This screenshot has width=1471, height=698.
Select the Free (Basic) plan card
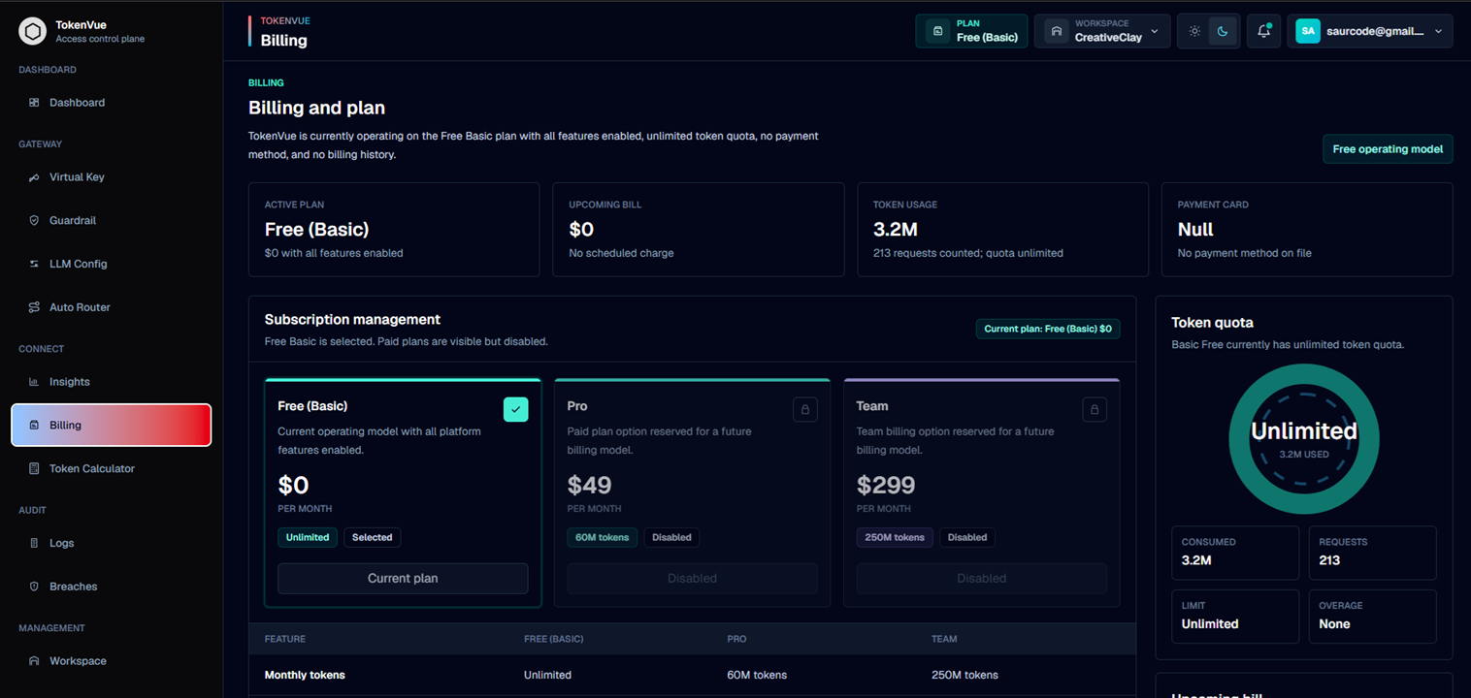[x=403, y=492]
